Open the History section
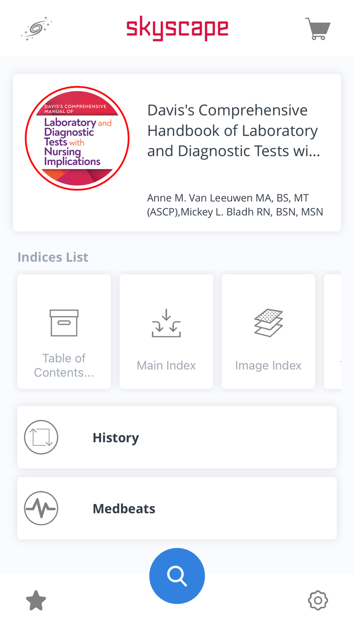The width and height of the screenshot is (354, 630). [177, 437]
